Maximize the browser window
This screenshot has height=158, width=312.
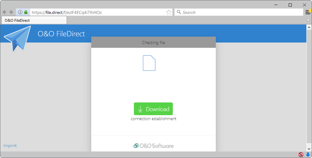click(290, 5)
